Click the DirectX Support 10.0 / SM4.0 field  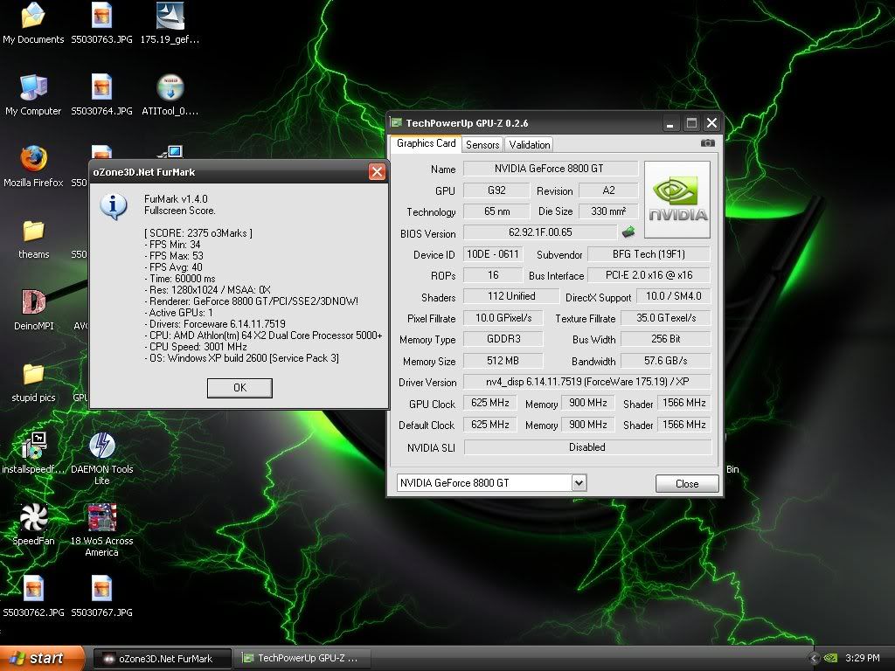pos(674,296)
